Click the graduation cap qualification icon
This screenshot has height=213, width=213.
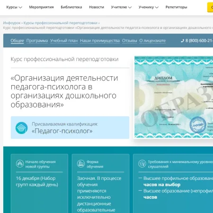point(22,128)
